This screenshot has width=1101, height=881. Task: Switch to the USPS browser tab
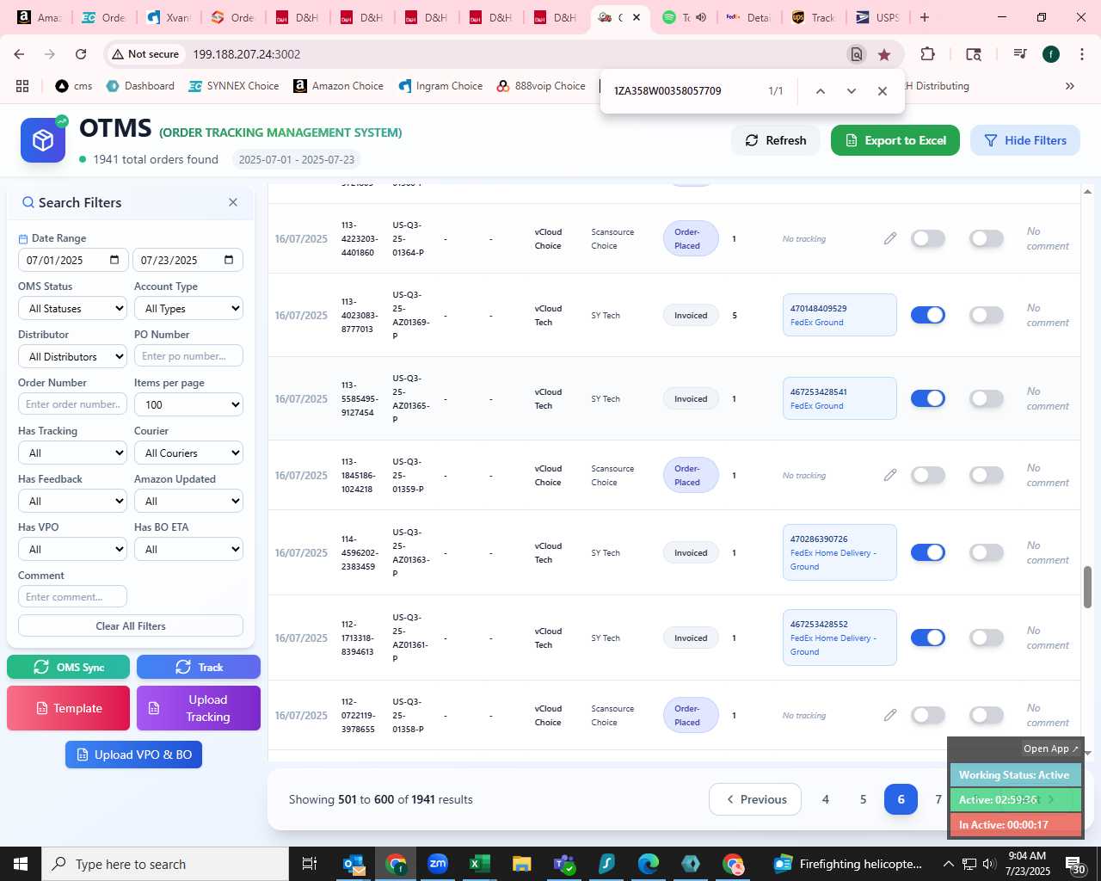877,17
